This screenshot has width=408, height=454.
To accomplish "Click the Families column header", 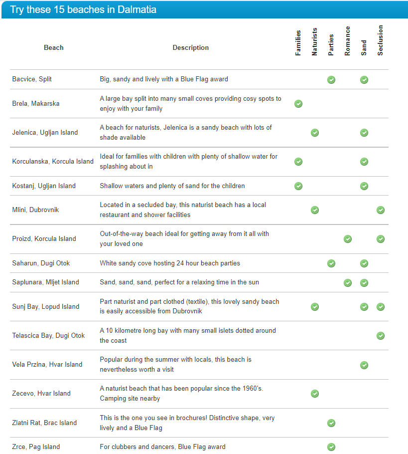I will pyautogui.click(x=298, y=43).
